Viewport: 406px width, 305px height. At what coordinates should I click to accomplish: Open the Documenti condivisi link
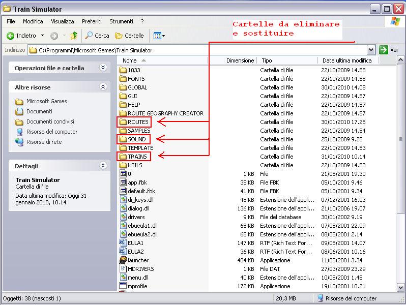(x=50, y=121)
